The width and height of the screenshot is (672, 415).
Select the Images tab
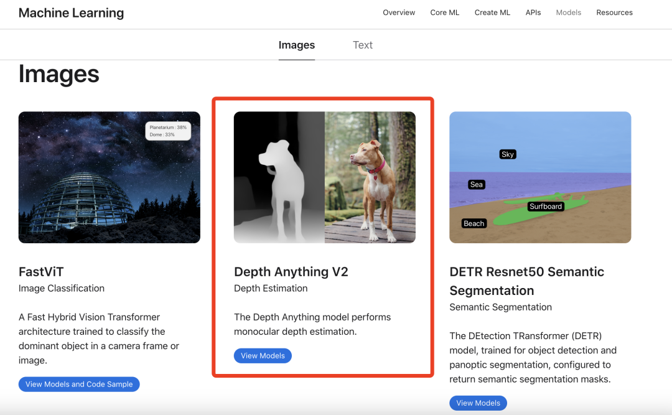pos(297,44)
